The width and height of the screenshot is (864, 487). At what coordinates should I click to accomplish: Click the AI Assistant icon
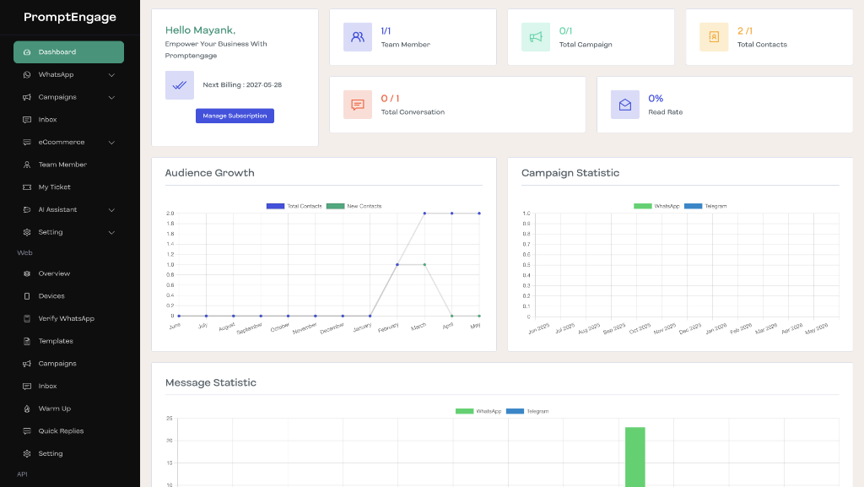point(27,210)
